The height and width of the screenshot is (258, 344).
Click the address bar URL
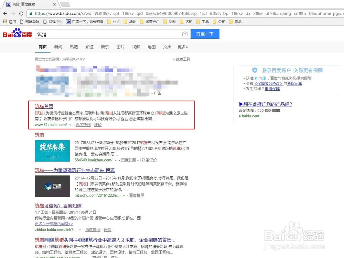click(189, 14)
